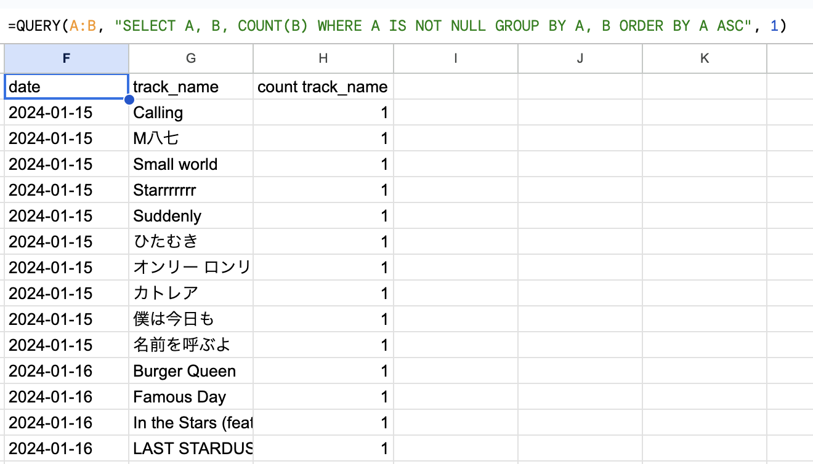Select the 2024-01-15 date beside Suddenly
Screen dimensions: 813x464
(x=67, y=216)
